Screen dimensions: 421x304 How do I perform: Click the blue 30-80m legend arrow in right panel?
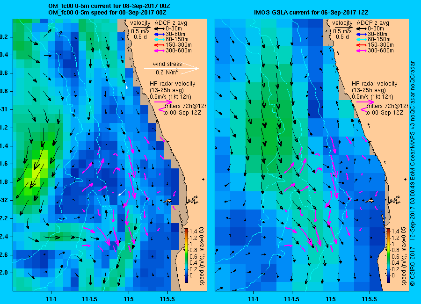tap(362, 34)
